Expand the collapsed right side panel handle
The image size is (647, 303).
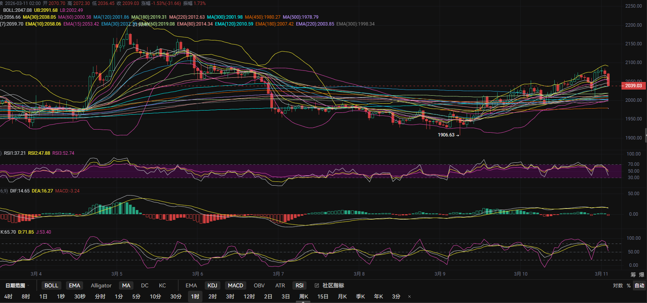tap(645, 135)
